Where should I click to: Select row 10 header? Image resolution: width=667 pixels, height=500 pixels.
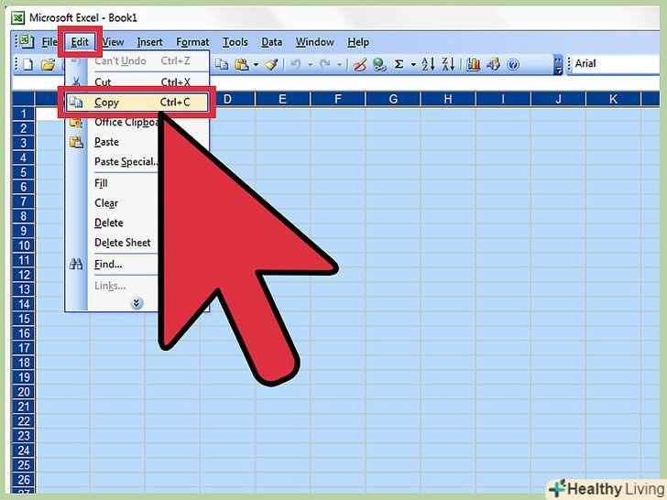(24, 245)
